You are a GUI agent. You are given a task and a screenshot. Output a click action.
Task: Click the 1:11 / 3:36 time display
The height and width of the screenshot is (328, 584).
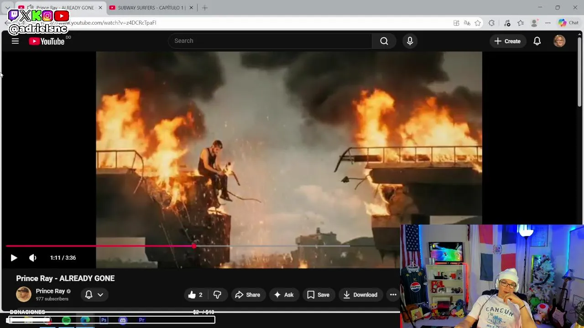(x=63, y=258)
